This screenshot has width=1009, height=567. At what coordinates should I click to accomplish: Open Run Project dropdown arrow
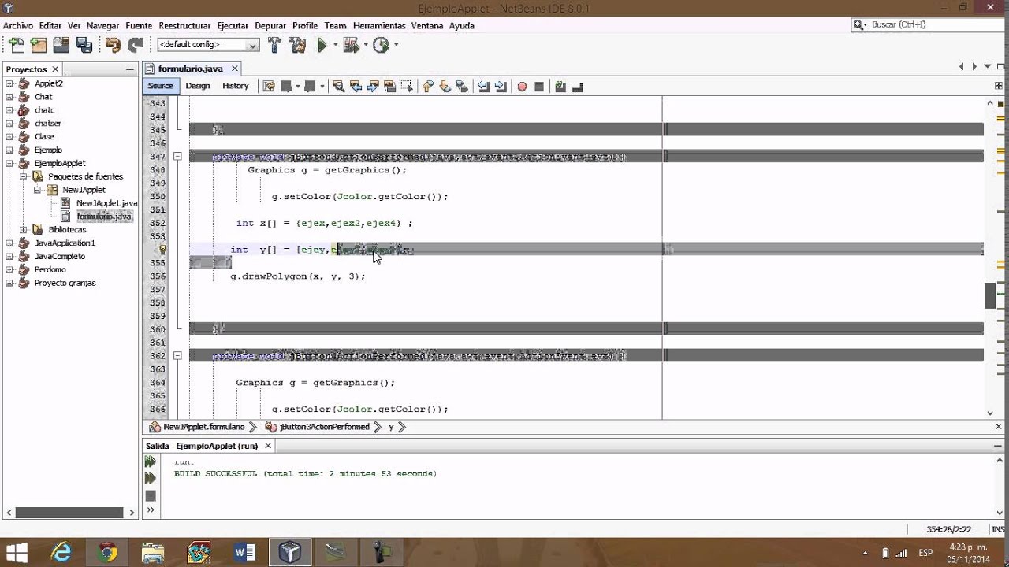[335, 45]
